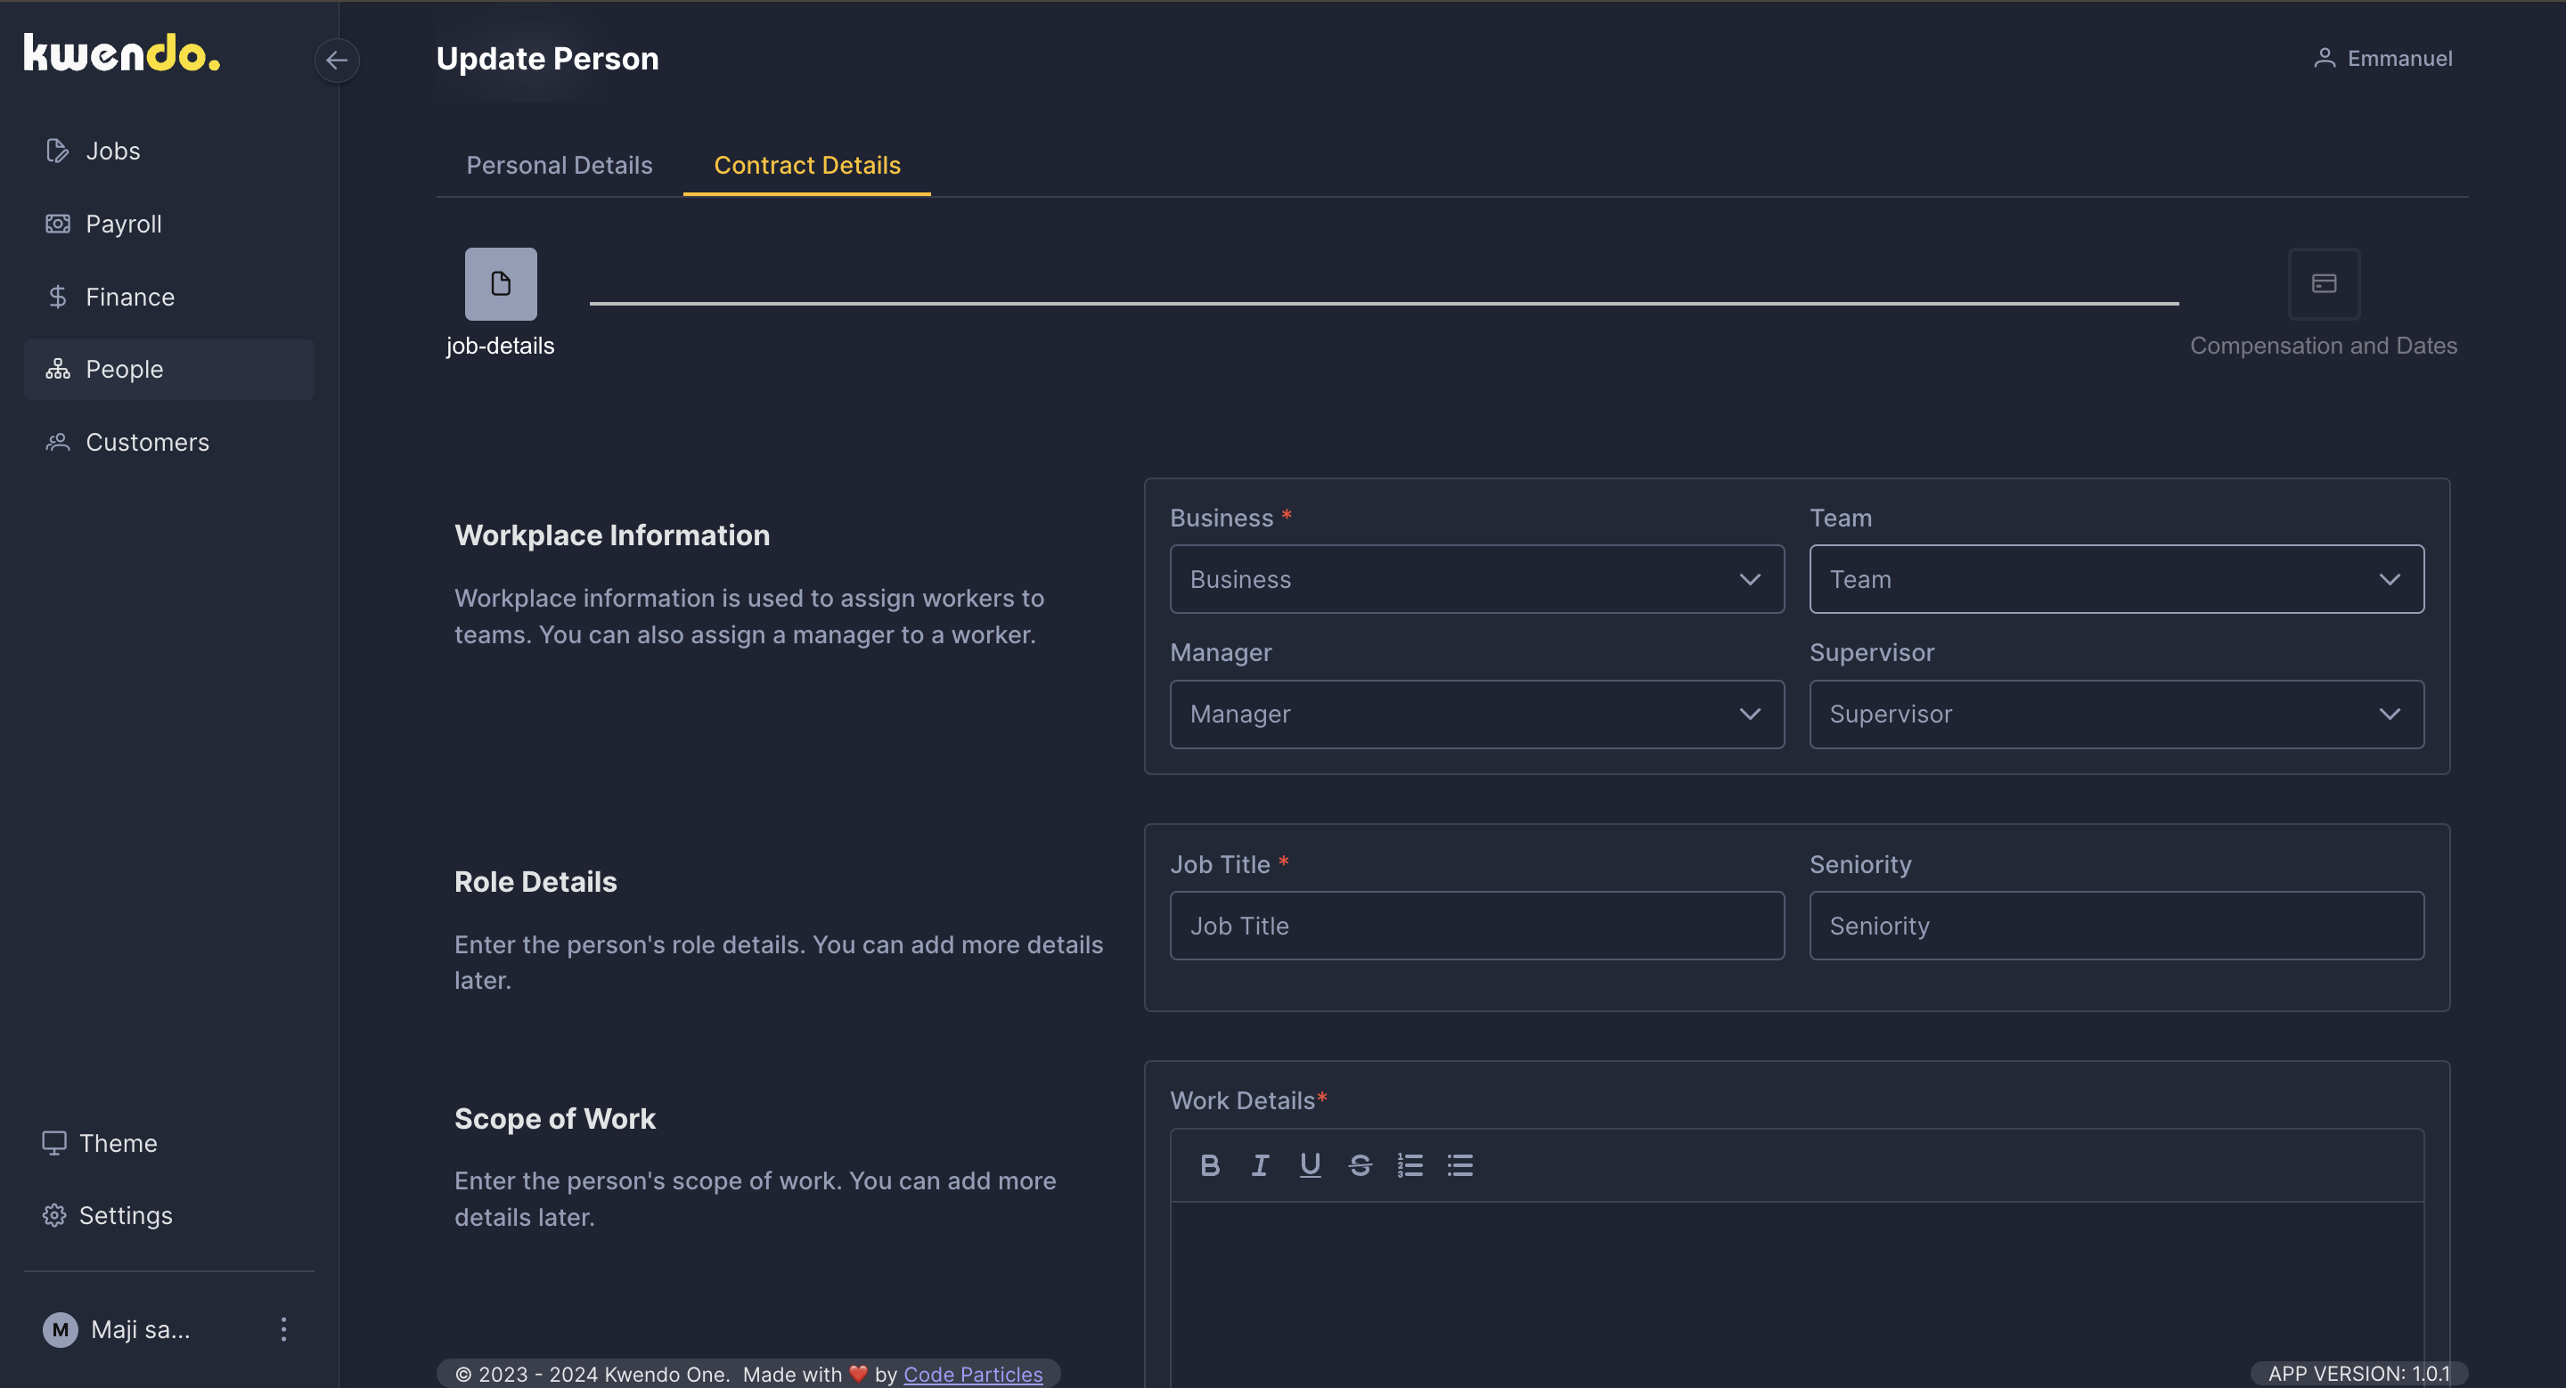Click the Payroll sidebar icon
This screenshot has width=2566, height=1388.
point(57,223)
